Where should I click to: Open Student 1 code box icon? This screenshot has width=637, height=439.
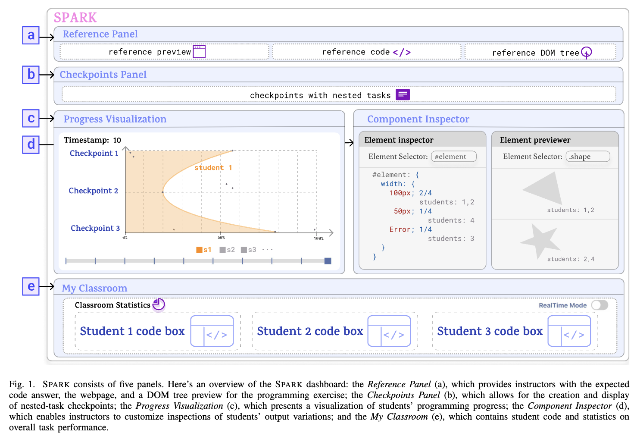tap(212, 331)
